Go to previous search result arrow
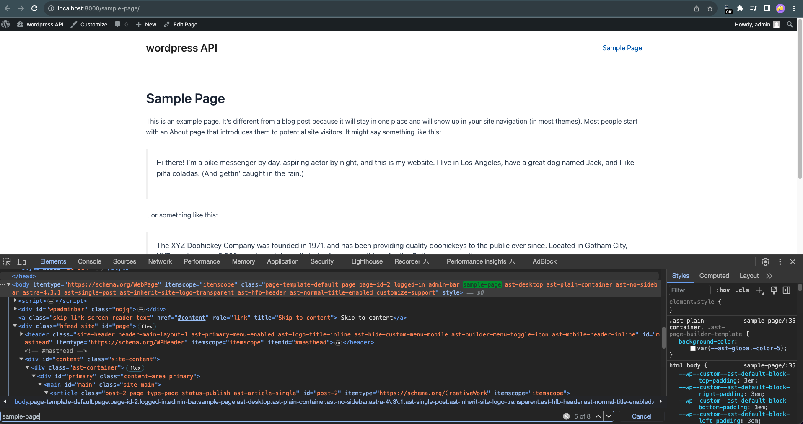The width and height of the screenshot is (803, 424). [598, 416]
